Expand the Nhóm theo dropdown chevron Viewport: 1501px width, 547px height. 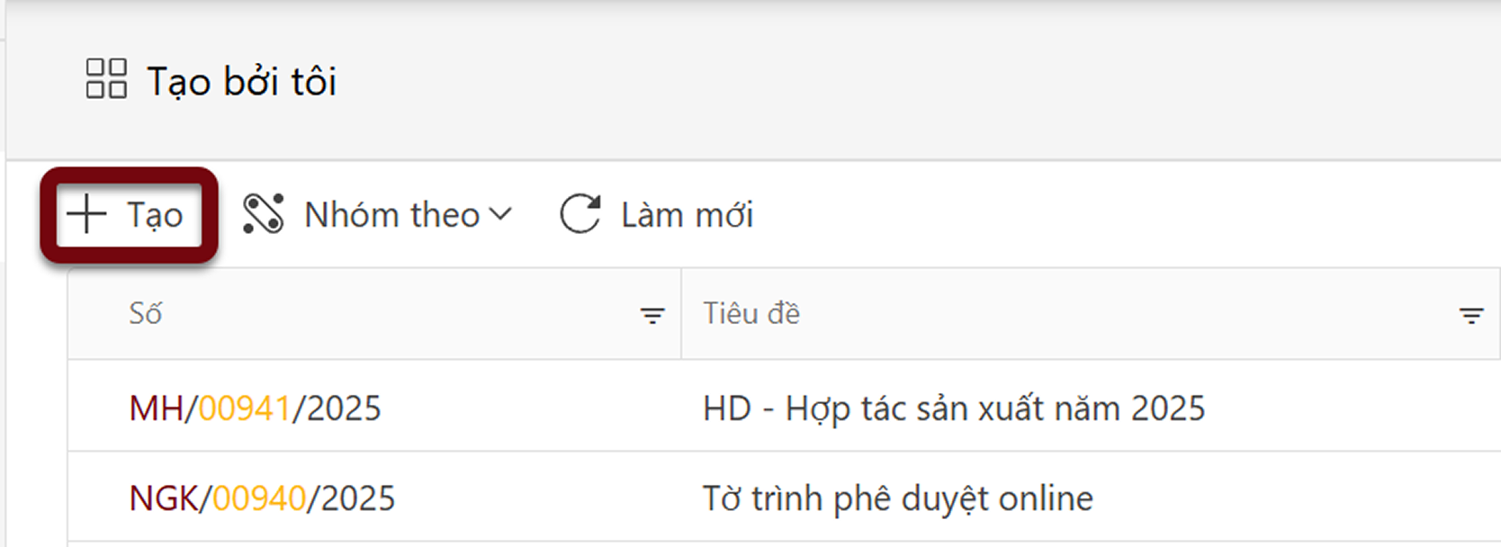[502, 214]
